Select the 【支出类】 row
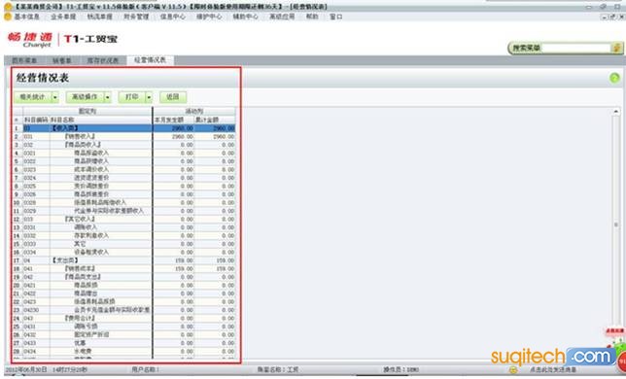 click(124, 260)
